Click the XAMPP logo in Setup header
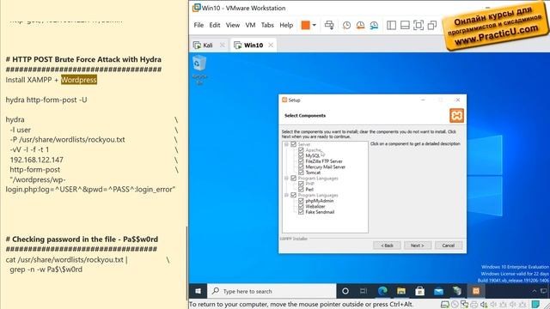The width and height of the screenshot is (550, 309). pos(456,116)
